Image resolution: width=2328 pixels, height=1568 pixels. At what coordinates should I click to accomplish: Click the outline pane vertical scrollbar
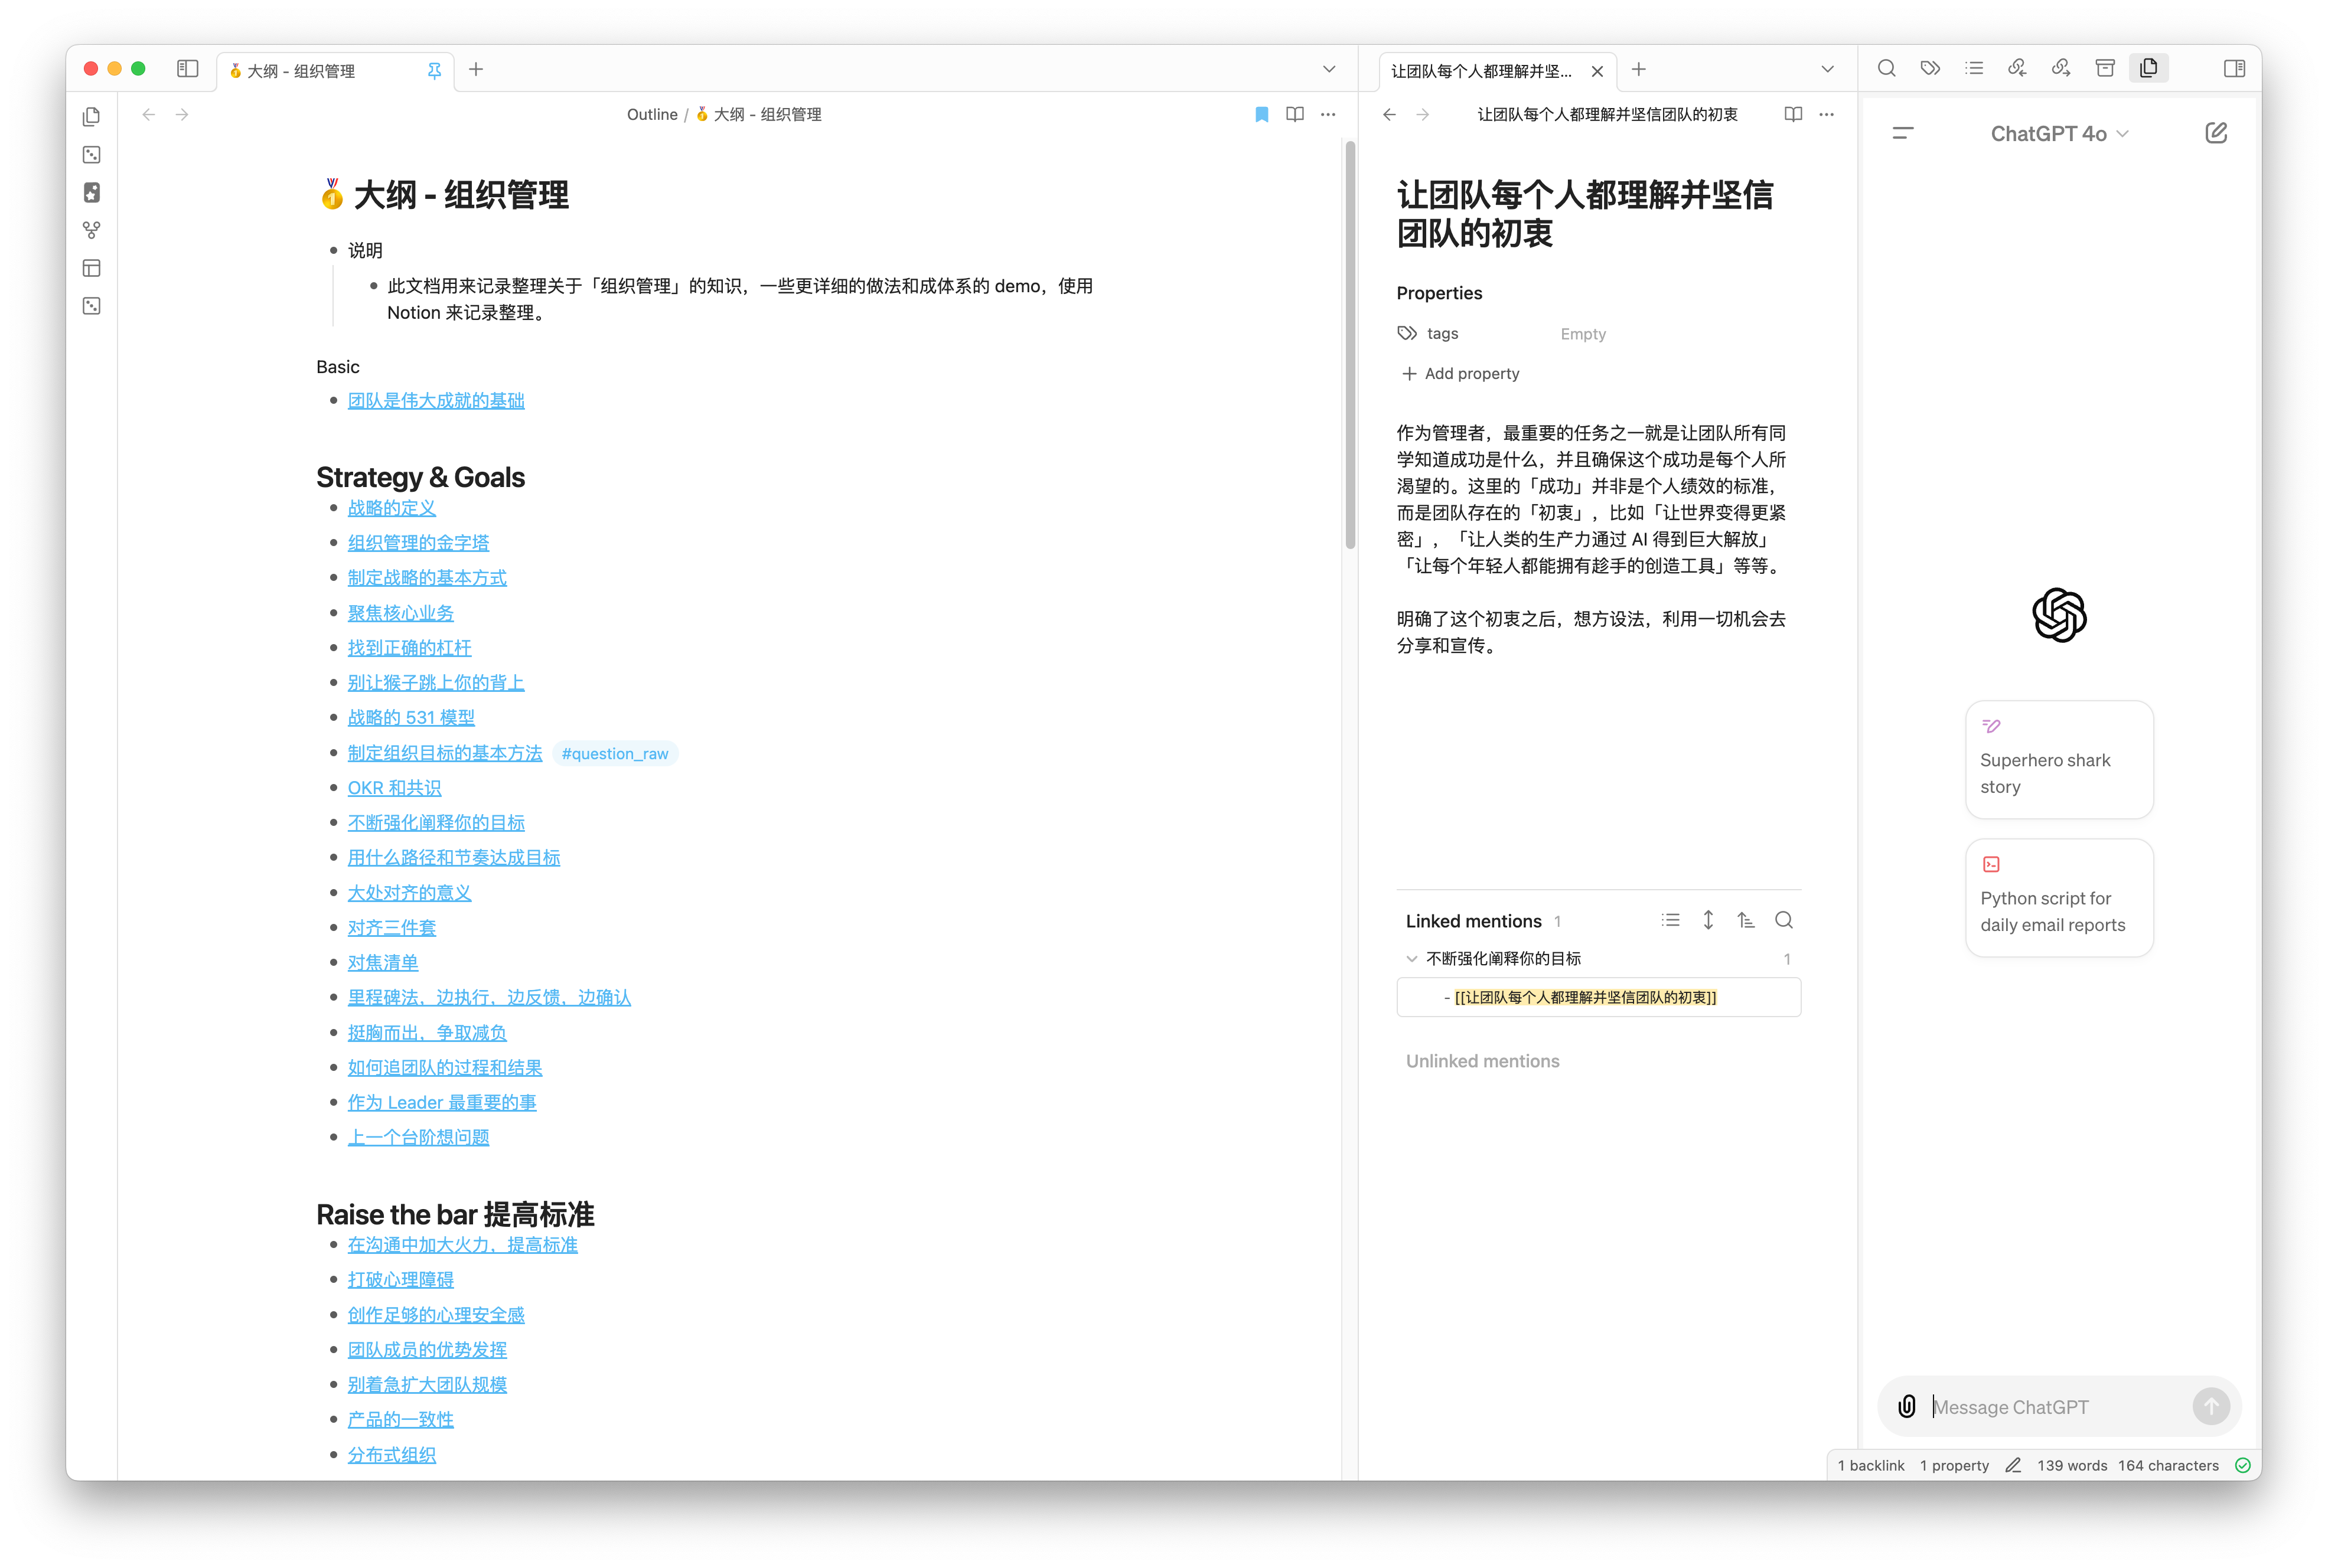1349,345
